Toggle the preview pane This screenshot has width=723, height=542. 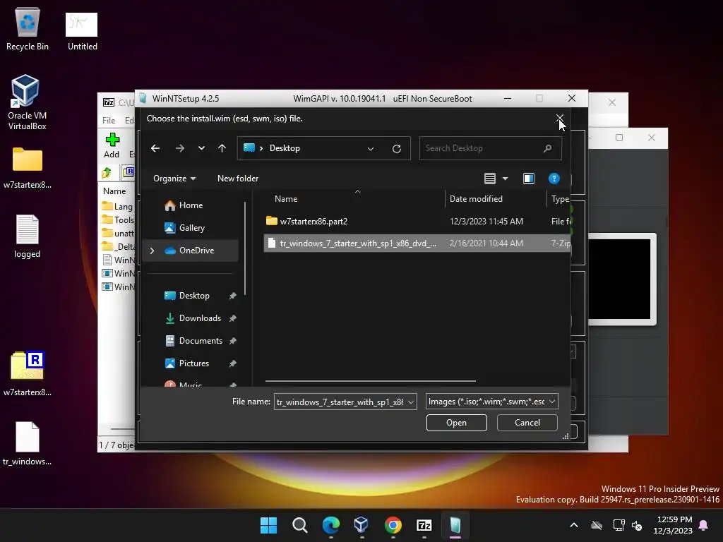[x=529, y=179]
